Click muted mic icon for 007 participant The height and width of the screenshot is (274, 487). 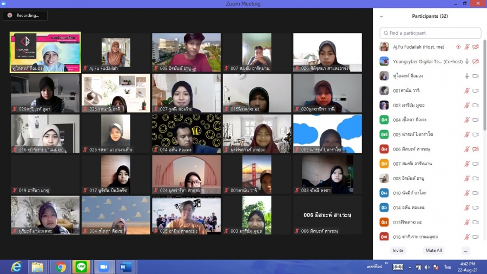tap(467, 164)
